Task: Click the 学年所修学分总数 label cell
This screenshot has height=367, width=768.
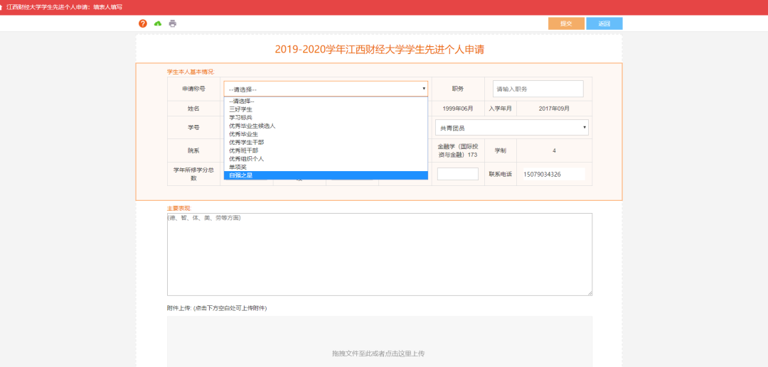Action: tap(193, 174)
